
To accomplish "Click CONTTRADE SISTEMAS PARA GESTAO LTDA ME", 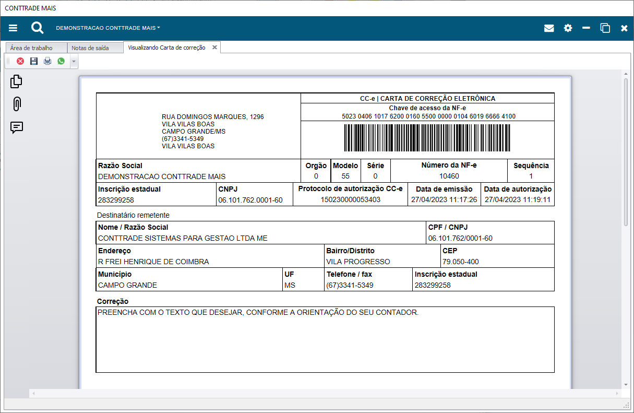I will (183, 238).
